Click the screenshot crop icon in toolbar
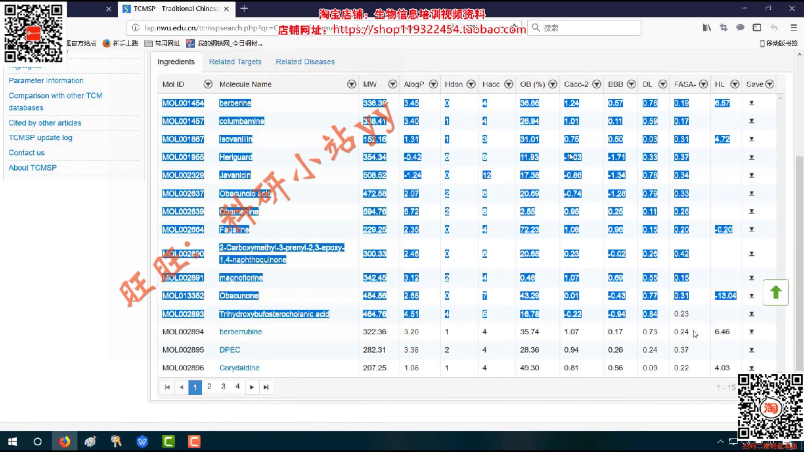The width and height of the screenshot is (804, 452). click(724, 28)
